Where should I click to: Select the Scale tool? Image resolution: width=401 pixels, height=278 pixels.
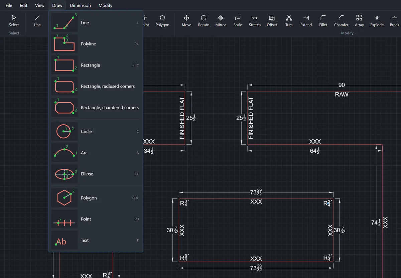point(238,21)
